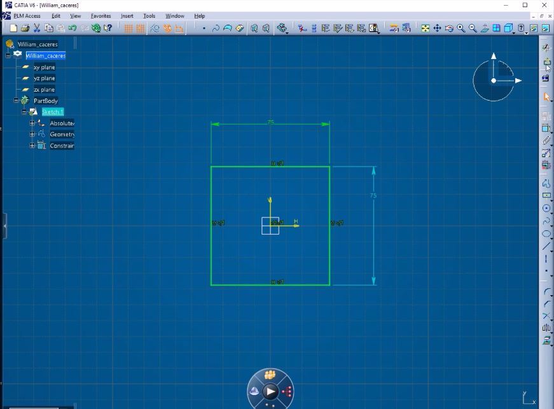
Task: Click the Fit All In view icon
Action: (425, 28)
